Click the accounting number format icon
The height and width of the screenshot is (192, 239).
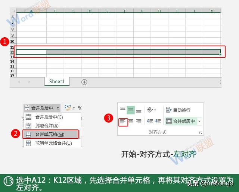coord(68,108)
